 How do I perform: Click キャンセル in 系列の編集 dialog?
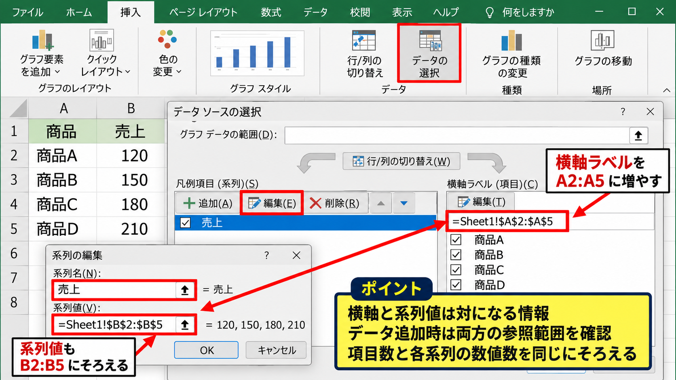[x=276, y=350]
